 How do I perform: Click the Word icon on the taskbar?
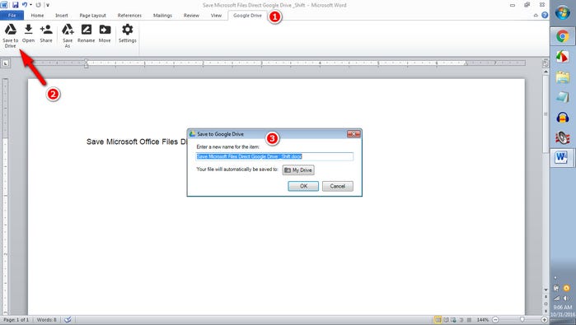[x=562, y=158]
